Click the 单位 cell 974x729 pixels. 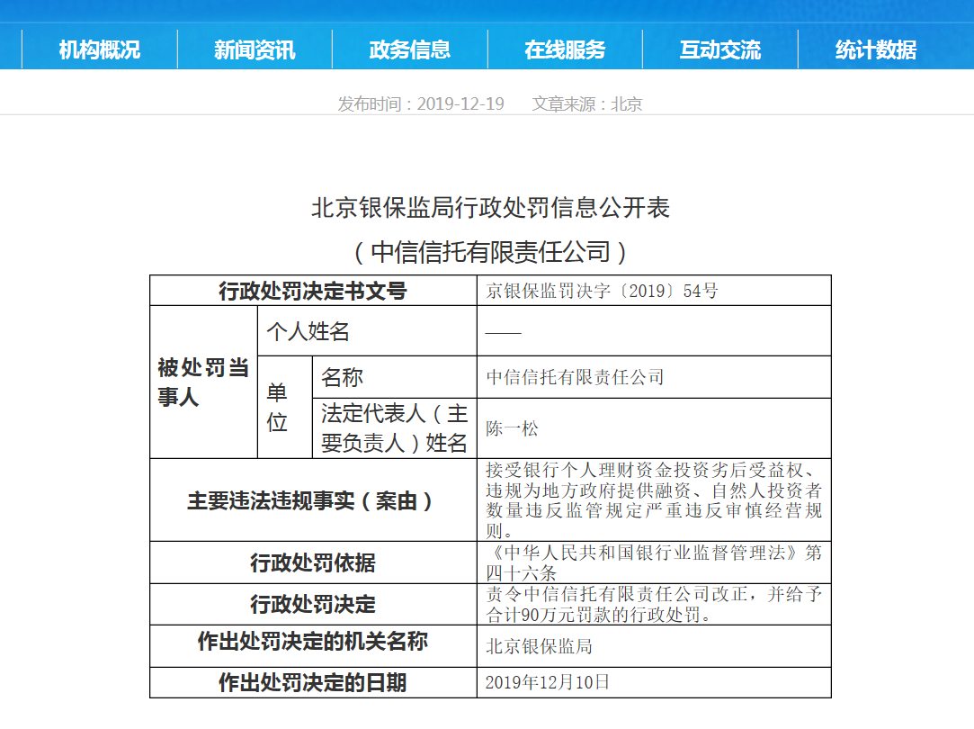[284, 408]
